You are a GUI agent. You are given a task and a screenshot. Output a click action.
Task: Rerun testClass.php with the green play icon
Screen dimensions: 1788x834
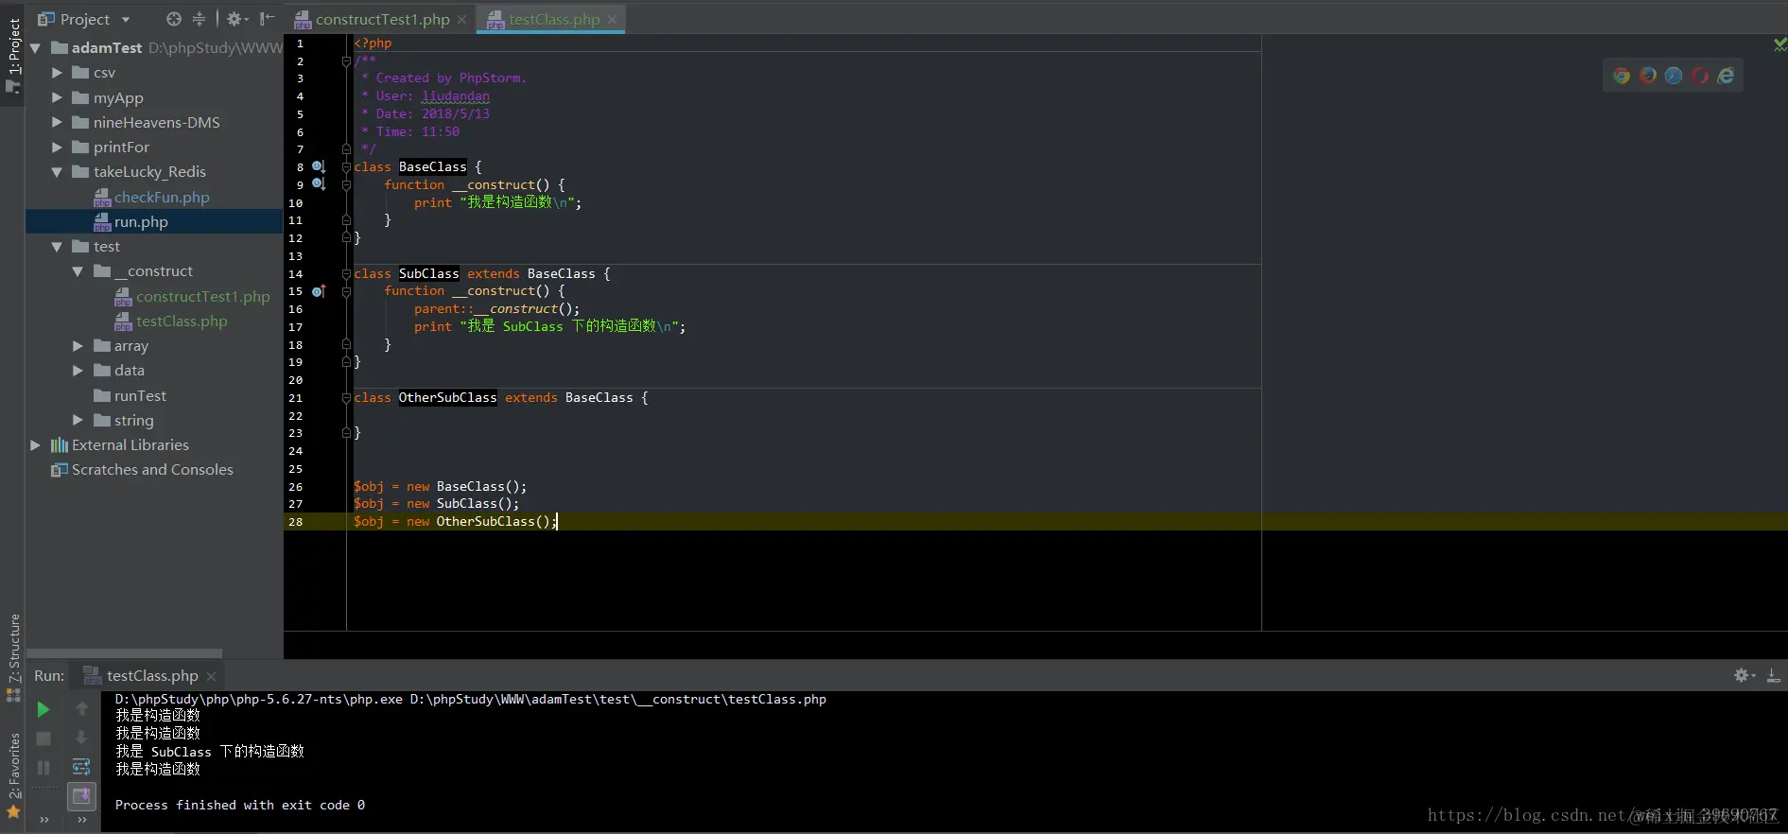tap(43, 709)
